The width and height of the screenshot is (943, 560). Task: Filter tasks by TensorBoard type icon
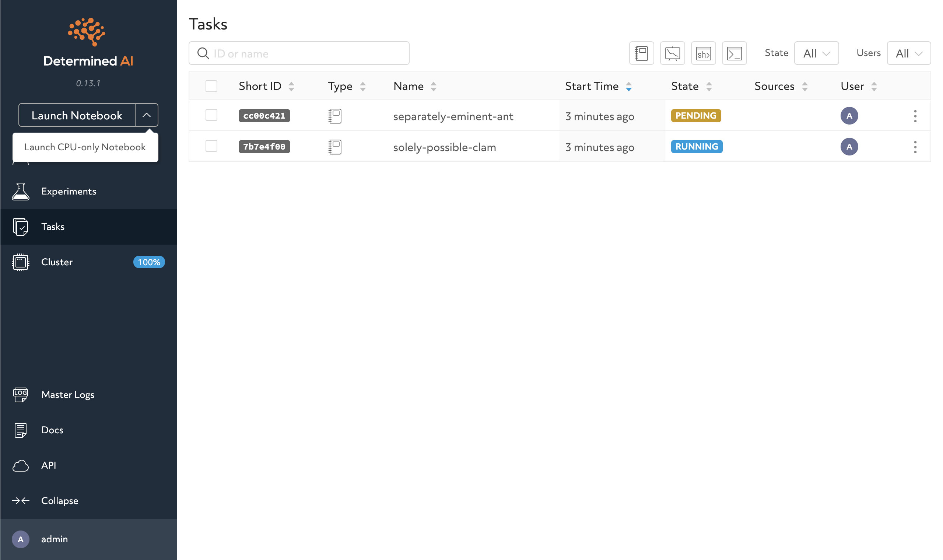tap(672, 53)
